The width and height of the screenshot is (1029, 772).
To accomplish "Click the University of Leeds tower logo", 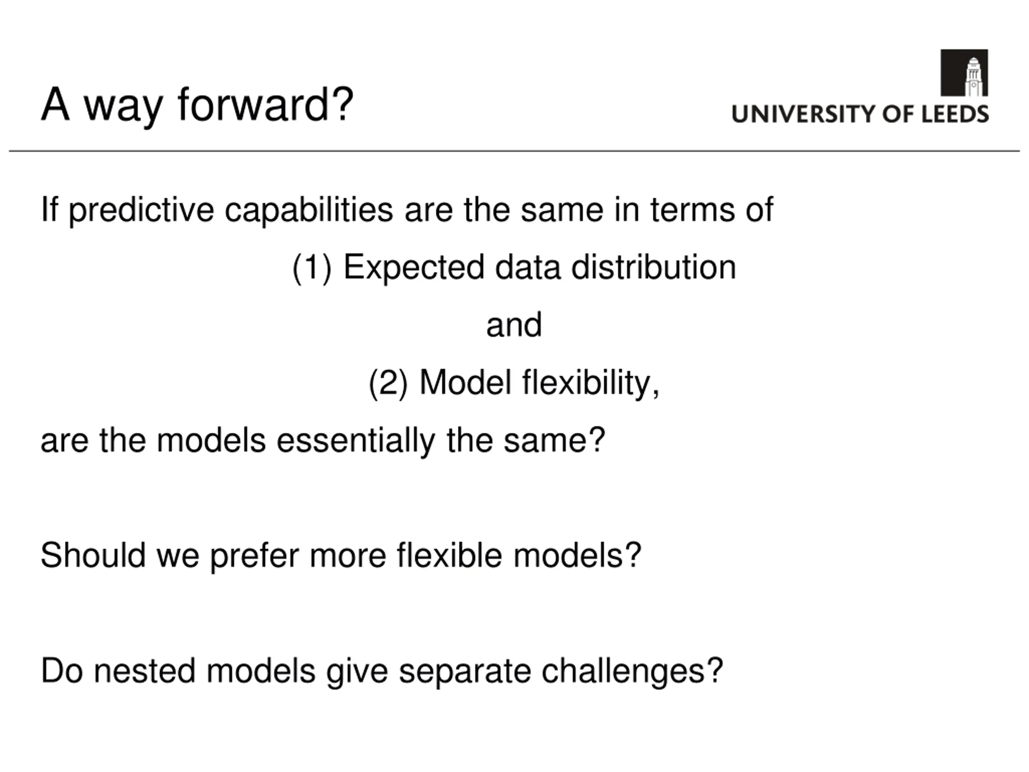I will [964, 73].
